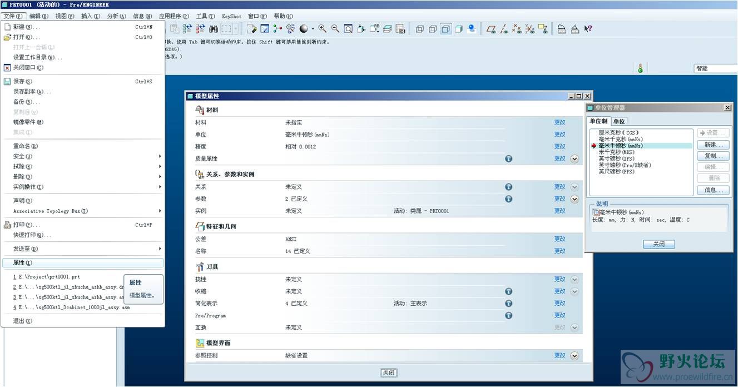Click 更改 link on the 单位 row
Viewport: 738px width, 387px height.
tap(559, 135)
